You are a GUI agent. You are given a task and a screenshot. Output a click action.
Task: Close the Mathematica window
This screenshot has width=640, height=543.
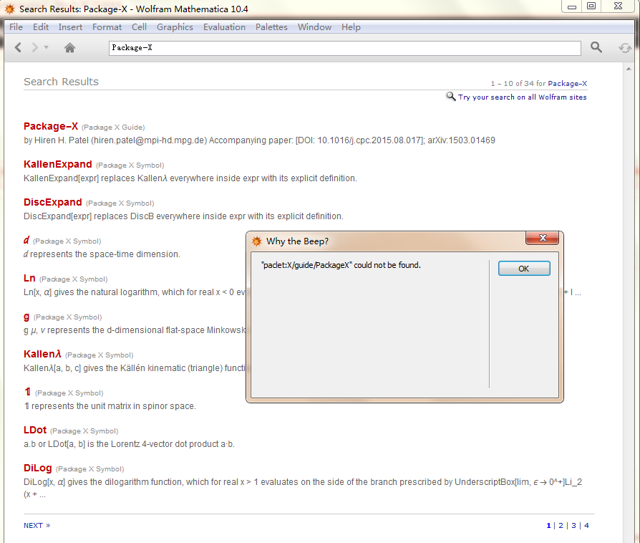point(618,6)
